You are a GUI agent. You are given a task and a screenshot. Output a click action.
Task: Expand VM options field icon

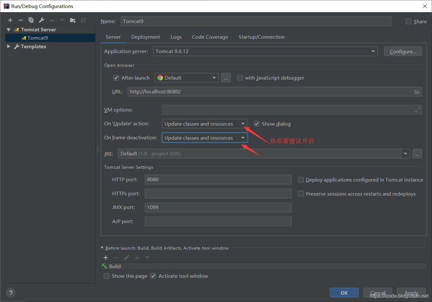417,110
